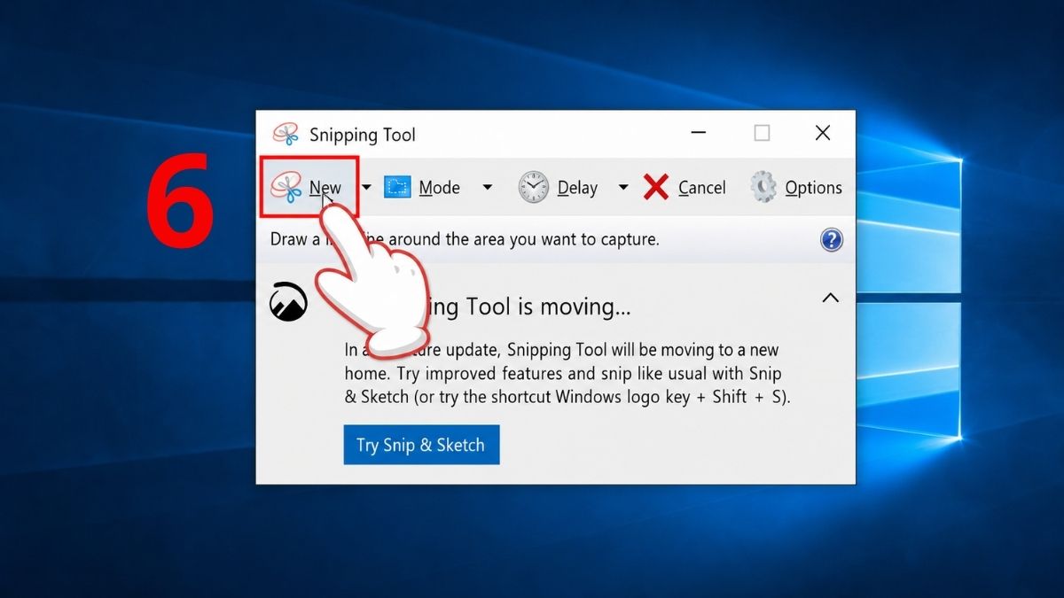The height and width of the screenshot is (598, 1064).
Task: Collapse the Snipping Tool is moving notice
Action: click(x=830, y=299)
